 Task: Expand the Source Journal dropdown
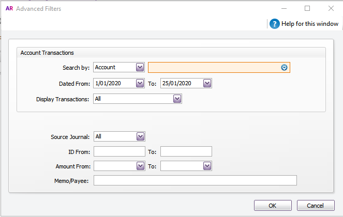tap(140, 136)
